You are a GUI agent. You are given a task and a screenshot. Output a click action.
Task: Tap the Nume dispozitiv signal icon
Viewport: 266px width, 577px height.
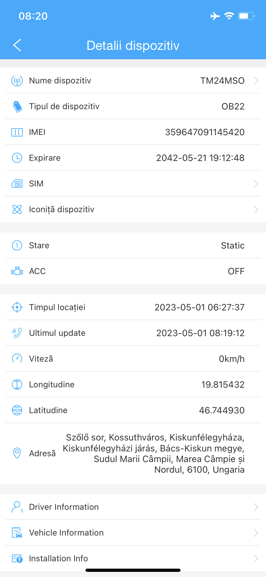[17, 80]
